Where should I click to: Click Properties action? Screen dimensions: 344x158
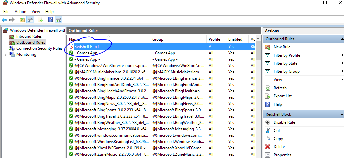[x=283, y=155]
